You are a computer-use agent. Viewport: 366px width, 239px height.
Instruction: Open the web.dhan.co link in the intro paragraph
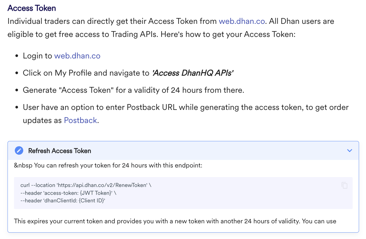(x=242, y=21)
